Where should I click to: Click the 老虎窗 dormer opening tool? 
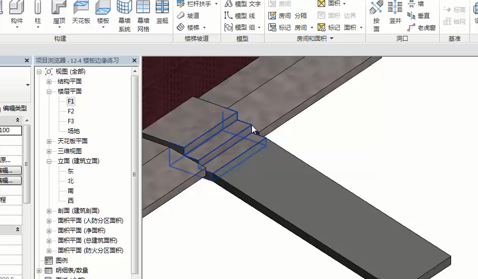(421, 27)
